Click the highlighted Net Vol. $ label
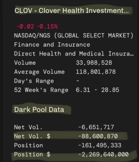139x162 pixels. click(32, 136)
